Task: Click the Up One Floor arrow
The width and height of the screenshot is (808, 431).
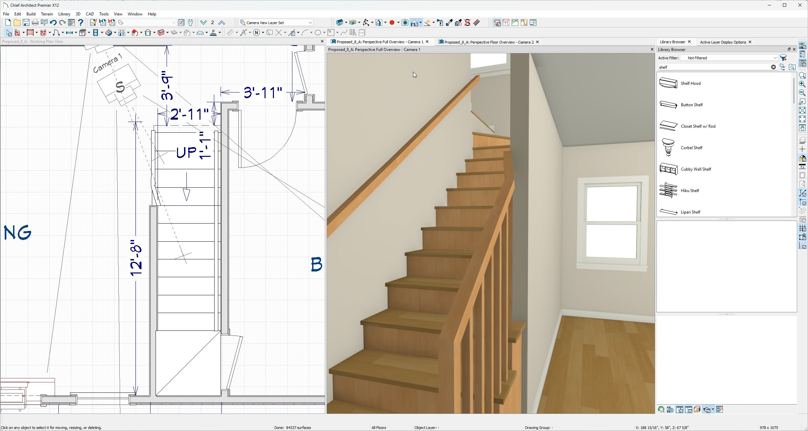Action: pyautogui.click(x=222, y=23)
